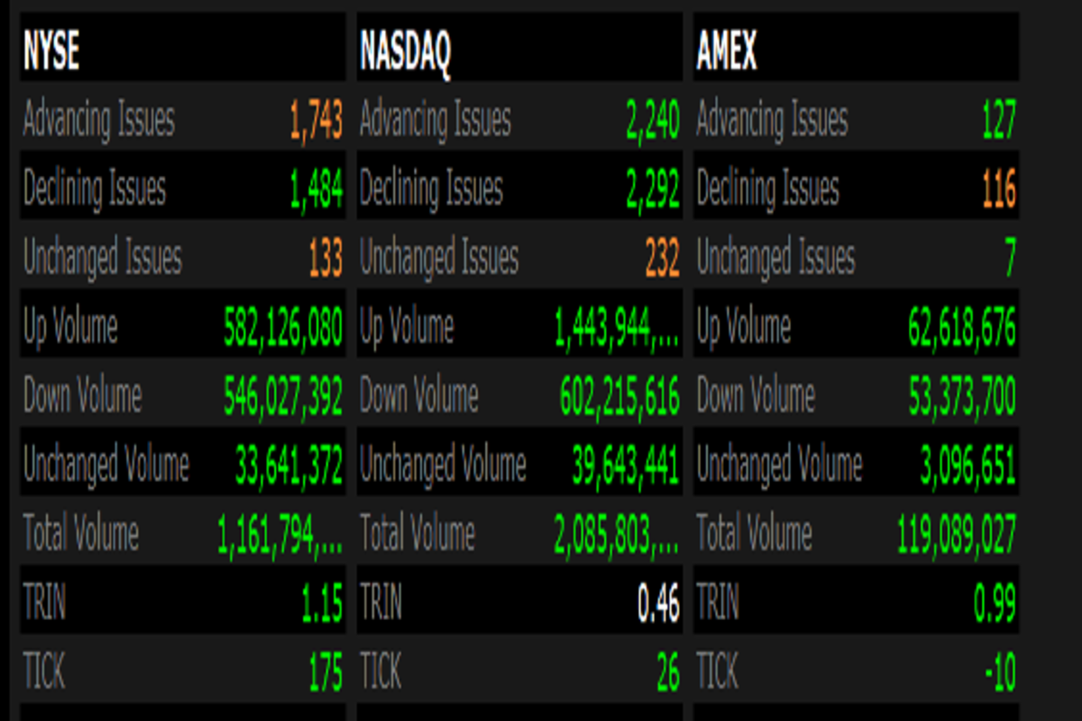This screenshot has height=721, width=1082.
Task: Select NYSE Down Volume value 546,027,392
Action: (x=283, y=397)
